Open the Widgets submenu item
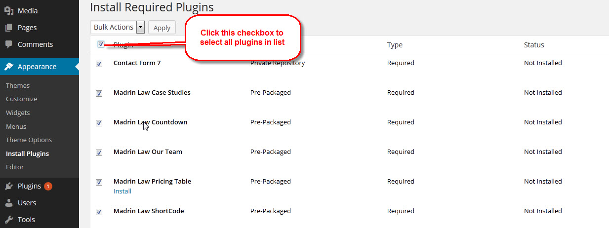The width and height of the screenshot is (609, 228). (18, 113)
